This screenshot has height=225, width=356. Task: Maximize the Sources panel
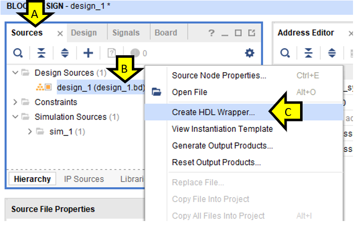[x=238, y=33]
